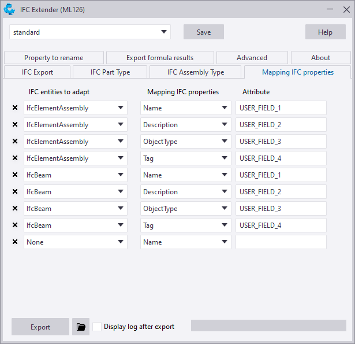Open export folder via folder icon
Screen dimensions: 355x344
click(81, 327)
